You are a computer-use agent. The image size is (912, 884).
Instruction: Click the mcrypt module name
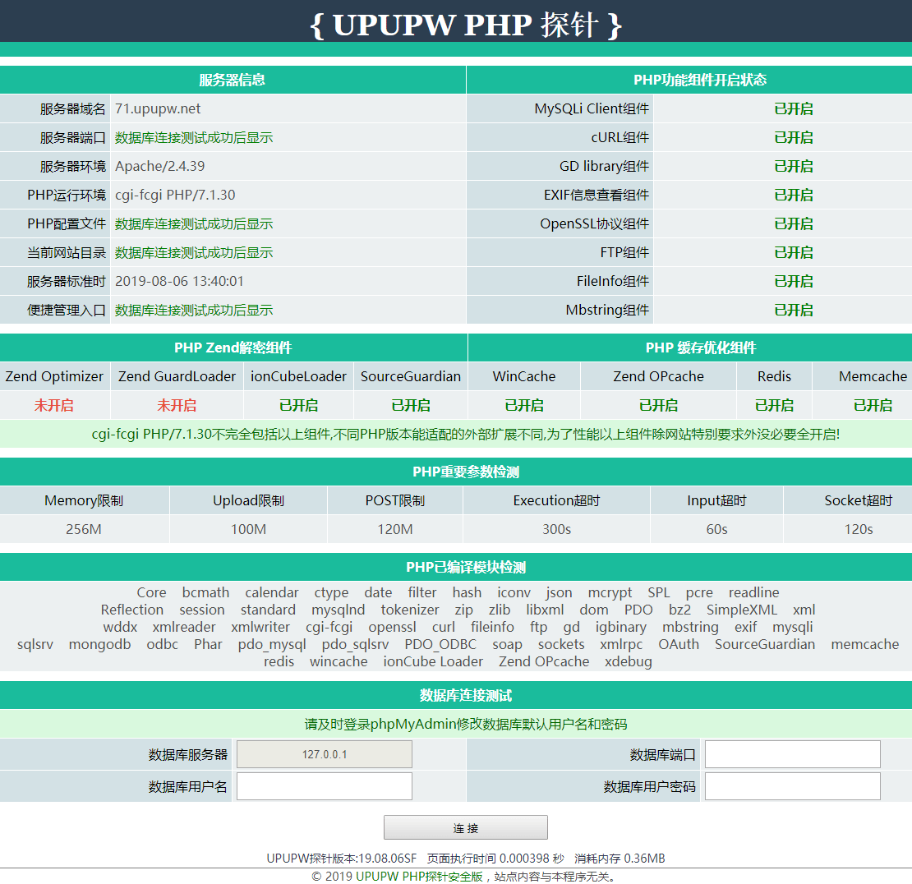(610, 593)
